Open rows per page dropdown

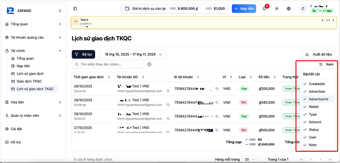[250, 159]
